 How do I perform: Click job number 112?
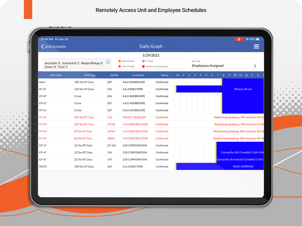click(x=110, y=117)
